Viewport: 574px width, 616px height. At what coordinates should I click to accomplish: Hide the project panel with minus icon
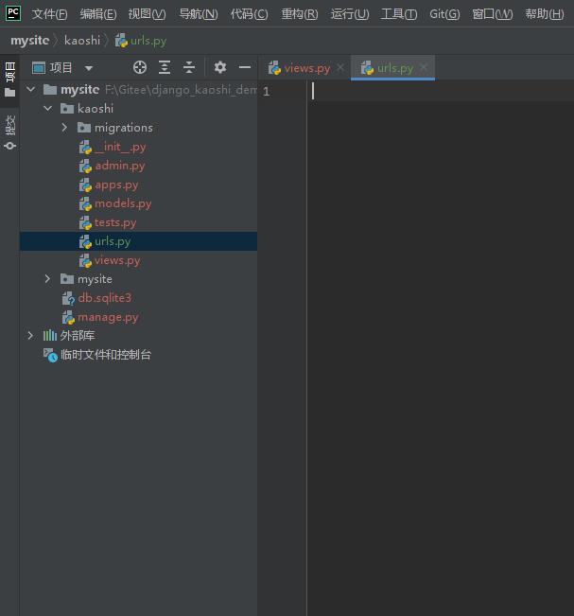click(x=245, y=67)
